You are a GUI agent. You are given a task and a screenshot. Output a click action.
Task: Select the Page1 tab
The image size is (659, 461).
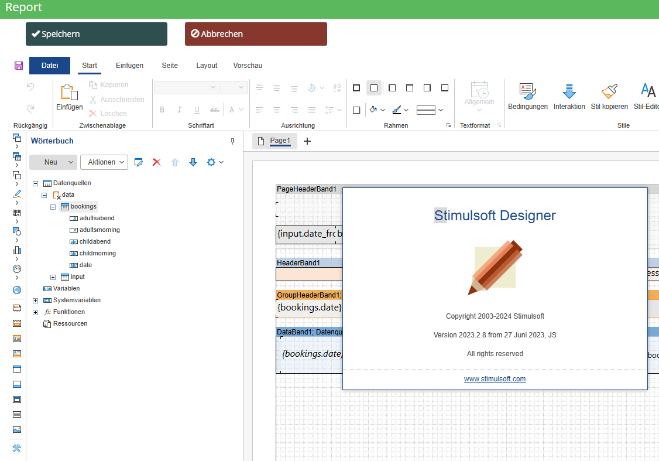coord(275,141)
